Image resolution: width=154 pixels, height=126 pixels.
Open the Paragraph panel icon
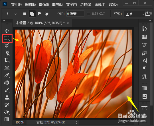click(145, 69)
